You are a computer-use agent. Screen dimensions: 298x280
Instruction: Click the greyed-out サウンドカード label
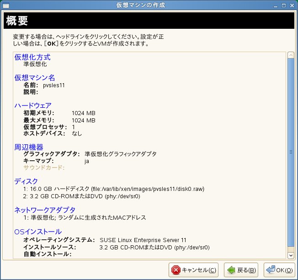(44, 168)
